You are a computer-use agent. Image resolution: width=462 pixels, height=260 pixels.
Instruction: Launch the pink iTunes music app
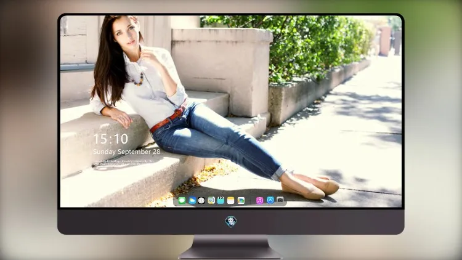(259, 200)
